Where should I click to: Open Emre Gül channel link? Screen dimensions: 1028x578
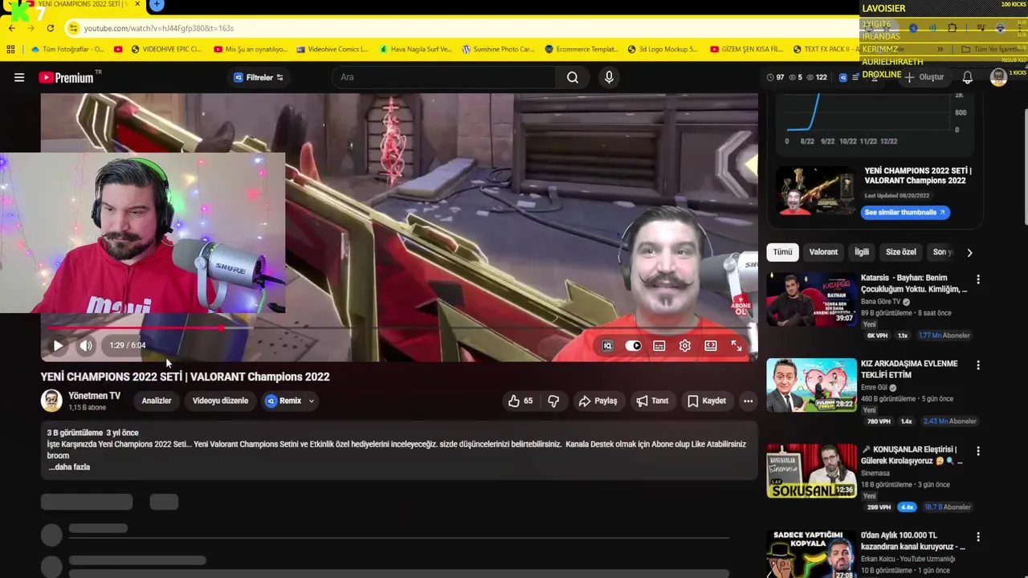[x=874, y=387]
